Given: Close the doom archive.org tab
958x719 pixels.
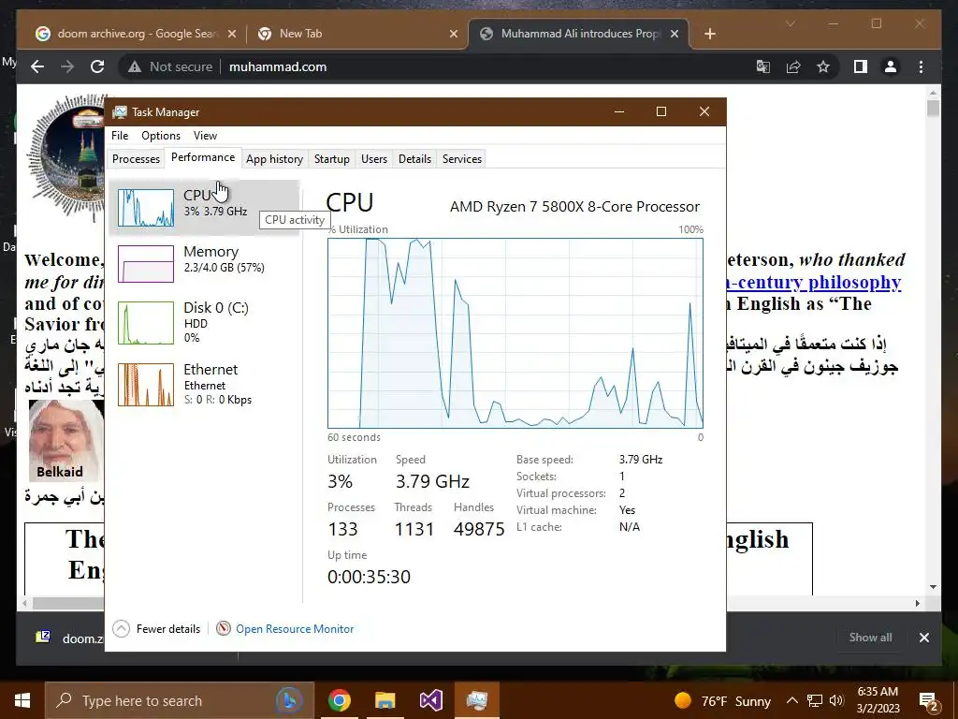Looking at the screenshot, I should [232, 34].
